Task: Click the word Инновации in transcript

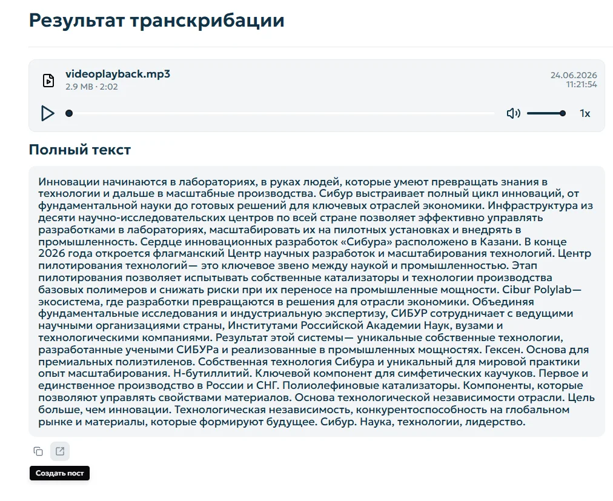Action: pos(69,182)
